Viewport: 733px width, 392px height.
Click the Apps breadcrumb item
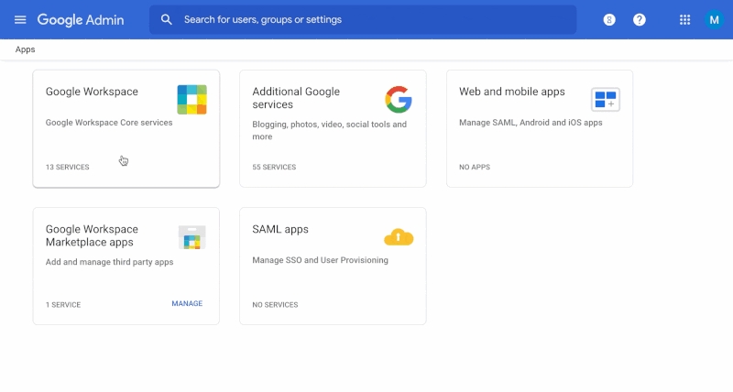(x=26, y=49)
